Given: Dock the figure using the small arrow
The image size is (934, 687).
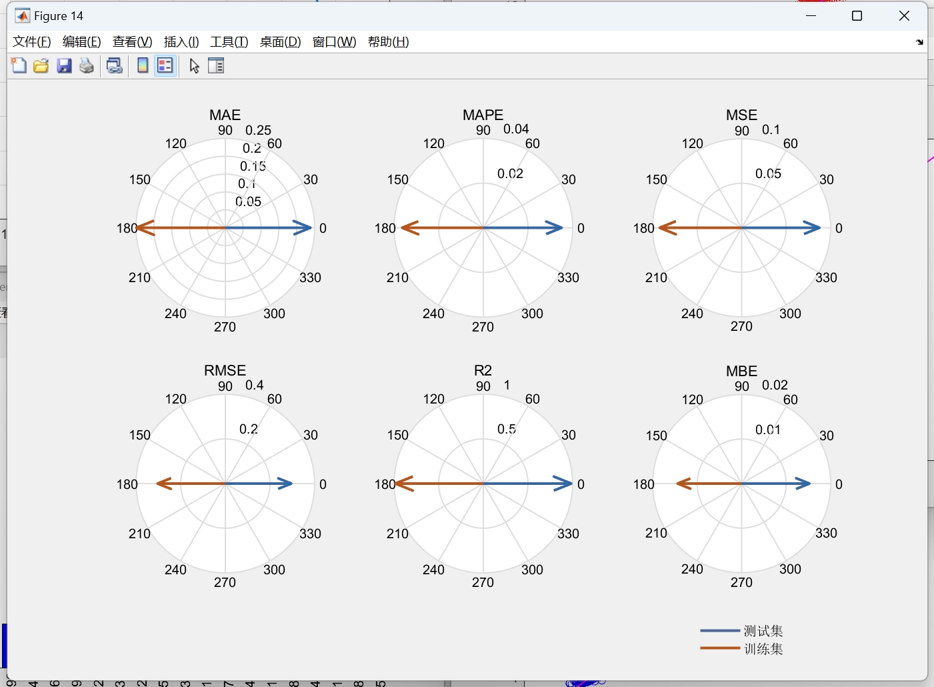Looking at the screenshot, I should [919, 42].
